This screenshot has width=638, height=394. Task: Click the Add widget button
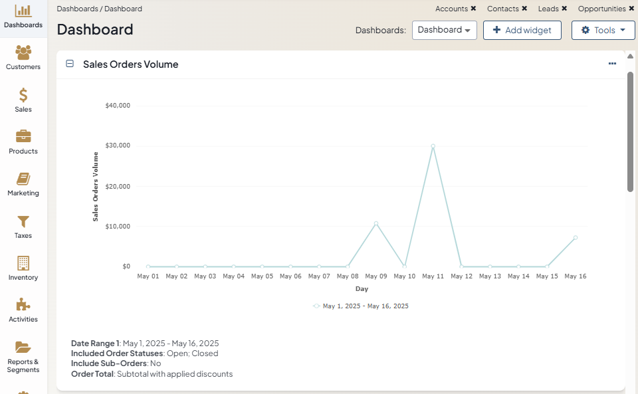(x=522, y=30)
